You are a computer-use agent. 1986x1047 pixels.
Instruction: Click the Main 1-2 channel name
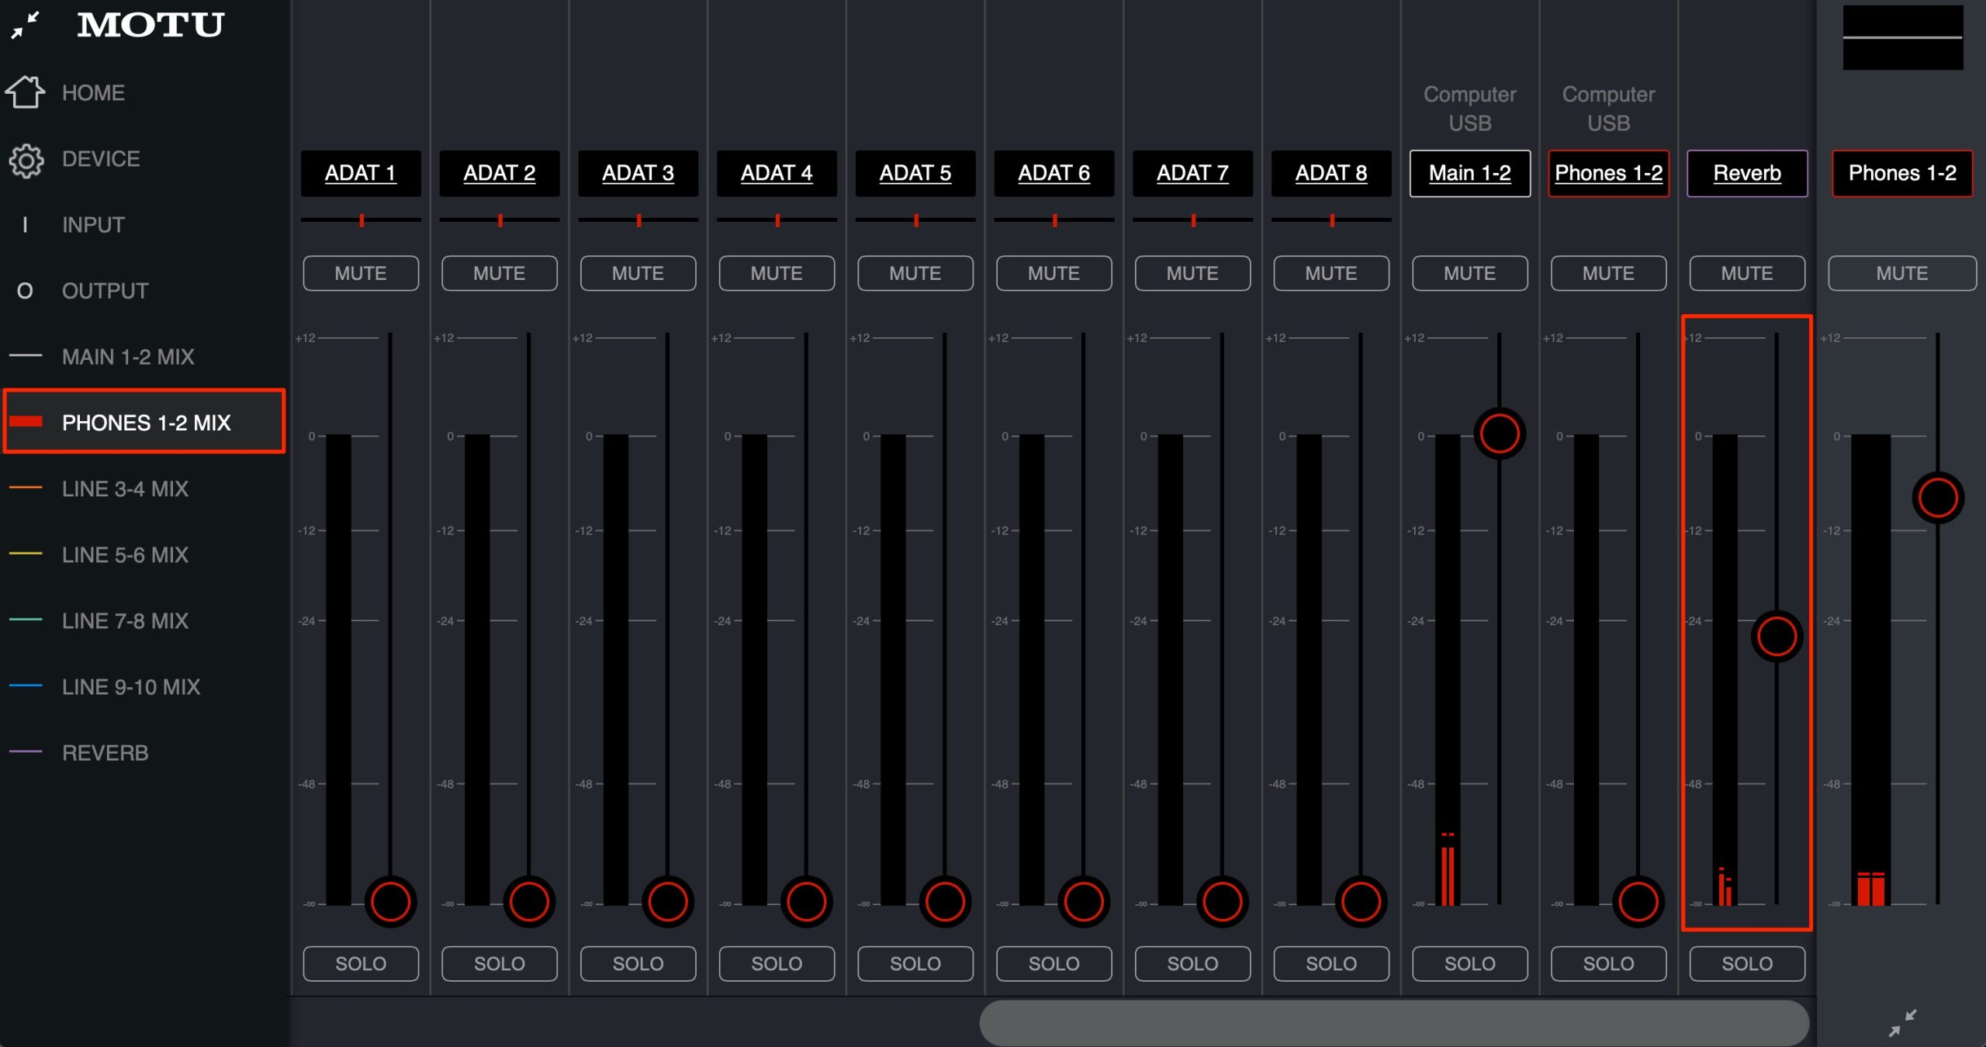[x=1470, y=173]
